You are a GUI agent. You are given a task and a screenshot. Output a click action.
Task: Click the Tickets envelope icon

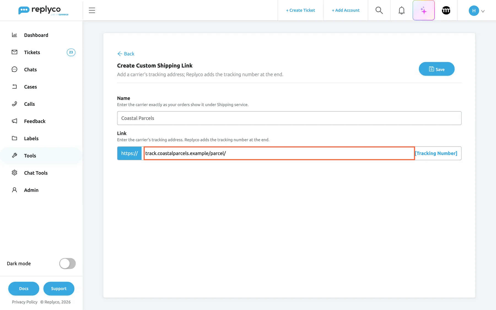(14, 52)
